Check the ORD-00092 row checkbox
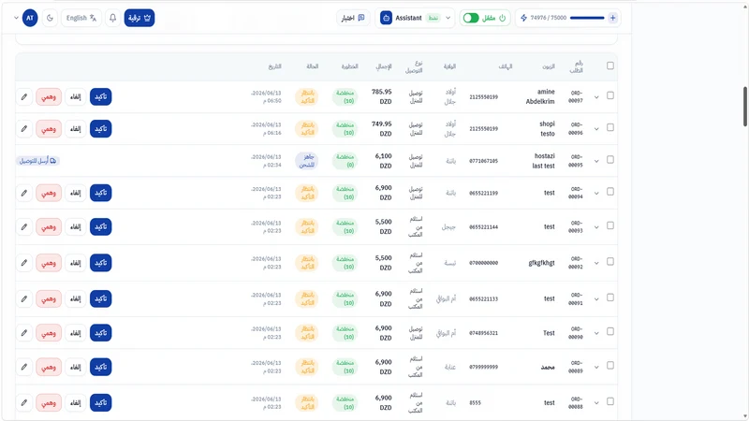Image resolution: width=749 pixels, height=421 pixels. coord(610,262)
